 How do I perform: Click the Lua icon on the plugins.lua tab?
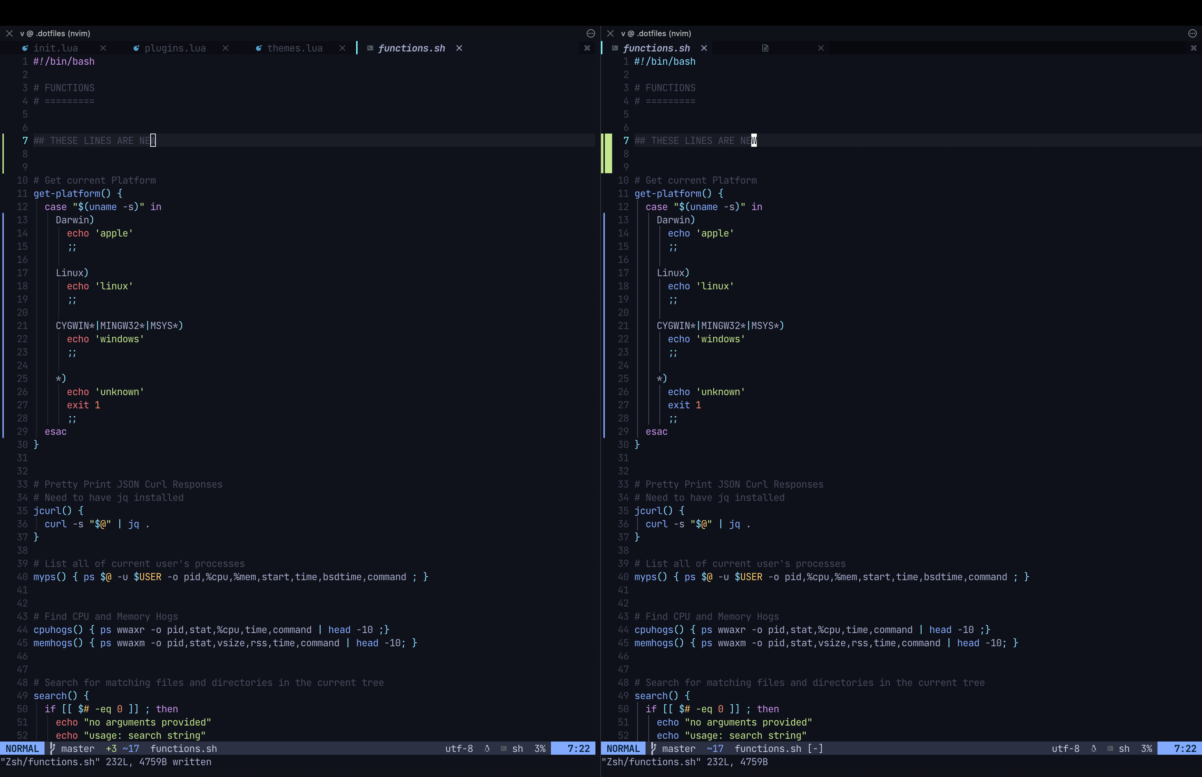click(136, 48)
